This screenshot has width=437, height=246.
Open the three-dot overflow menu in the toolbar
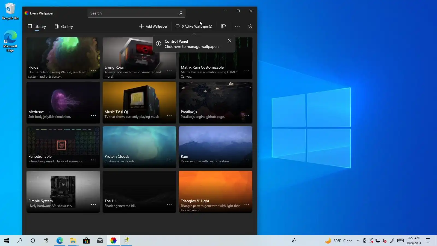[238, 26]
